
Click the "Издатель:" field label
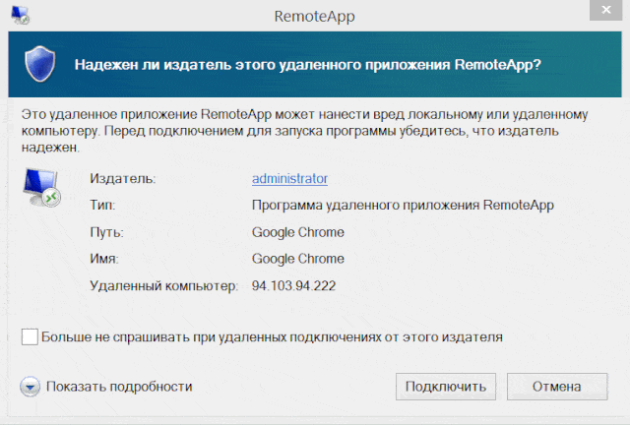[x=123, y=179]
